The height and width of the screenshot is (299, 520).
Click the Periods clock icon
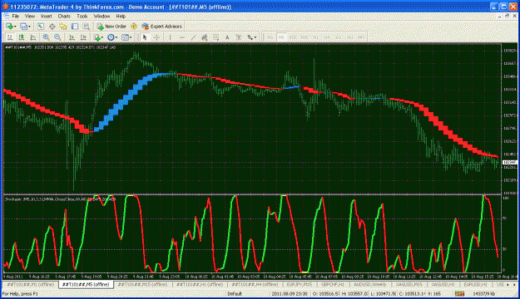pos(111,37)
